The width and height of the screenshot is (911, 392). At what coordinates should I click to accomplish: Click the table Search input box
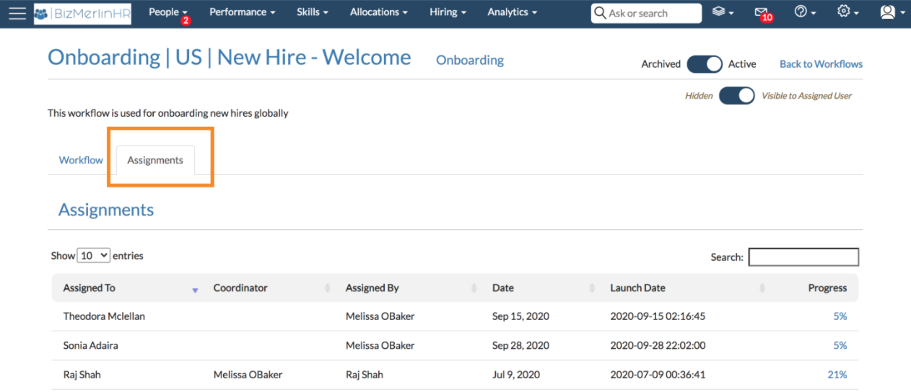[x=803, y=257]
